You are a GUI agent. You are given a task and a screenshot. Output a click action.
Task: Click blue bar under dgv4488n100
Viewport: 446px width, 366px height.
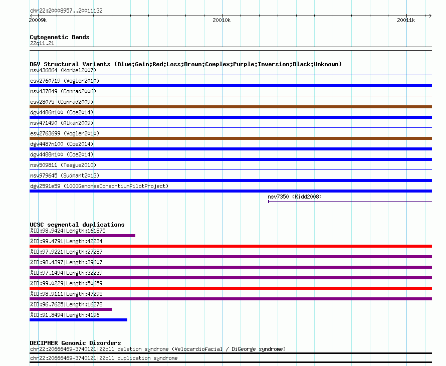pos(231,159)
